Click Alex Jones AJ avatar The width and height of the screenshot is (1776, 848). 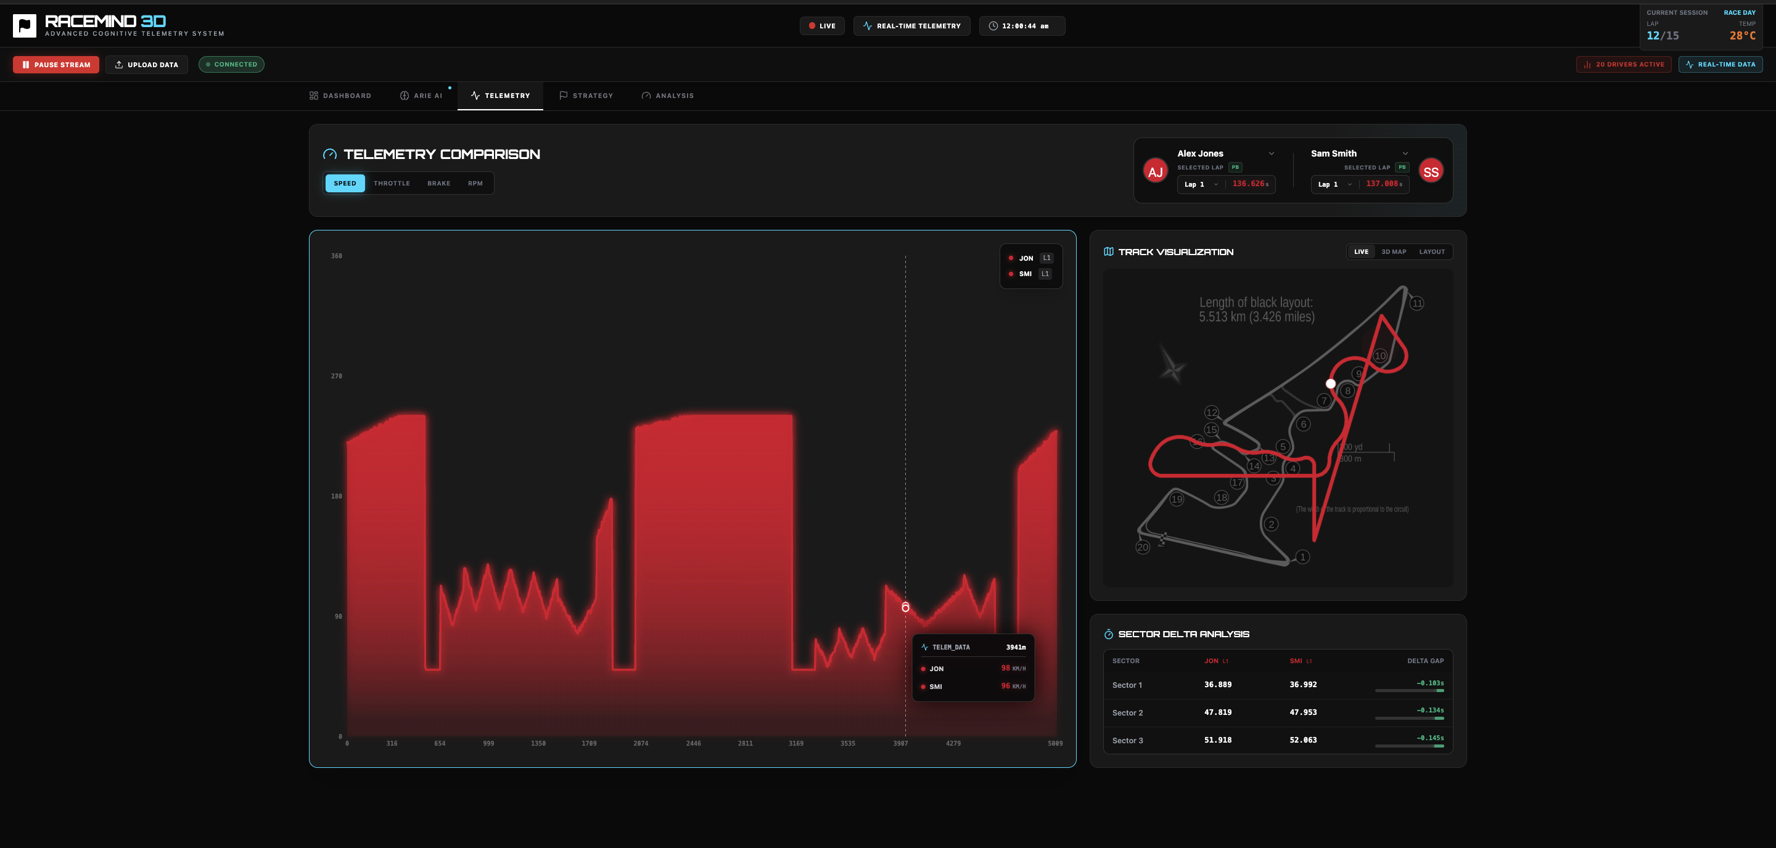1155,171
